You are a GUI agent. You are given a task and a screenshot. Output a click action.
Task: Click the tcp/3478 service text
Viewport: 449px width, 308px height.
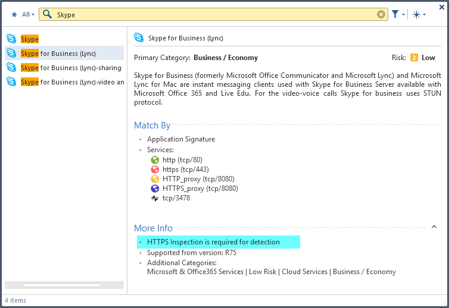pos(176,198)
